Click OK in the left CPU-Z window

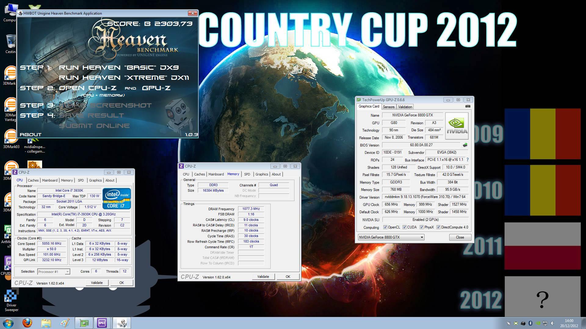click(x=121, y=283)
